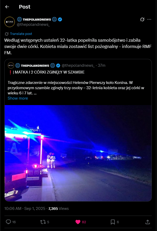This screenshot has width=157, height=231.
Task: Open the three-dot more options menu
Action: pos(149,20)
